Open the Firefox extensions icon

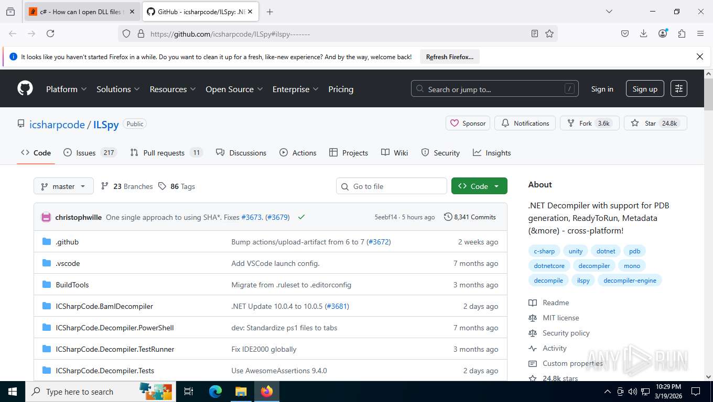[682, 33]
